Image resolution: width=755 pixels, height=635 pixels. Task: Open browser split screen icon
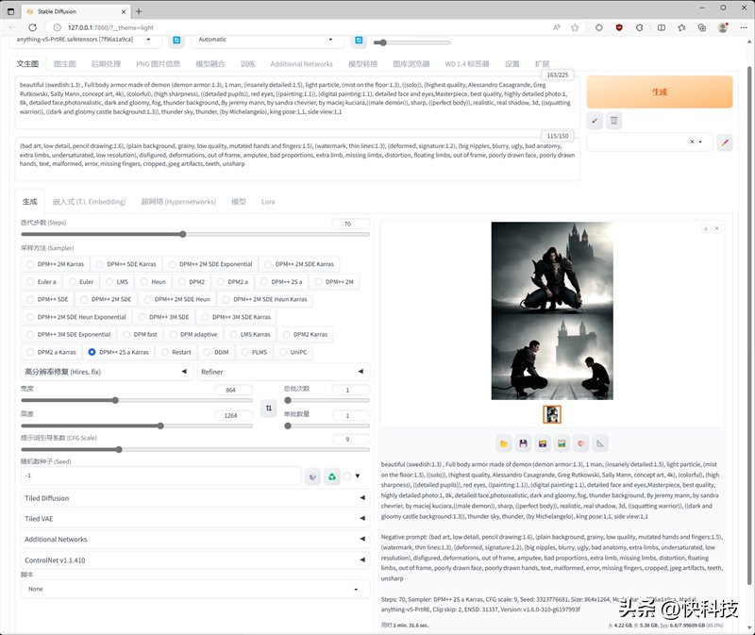(x=662, y=27)
